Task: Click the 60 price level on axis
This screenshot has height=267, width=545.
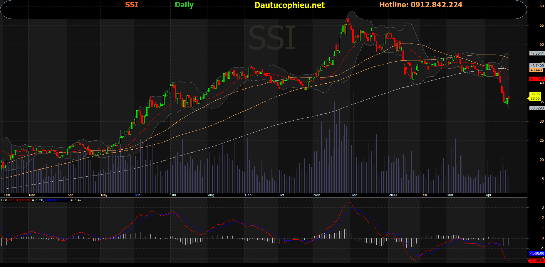Action: pos(541,6)
